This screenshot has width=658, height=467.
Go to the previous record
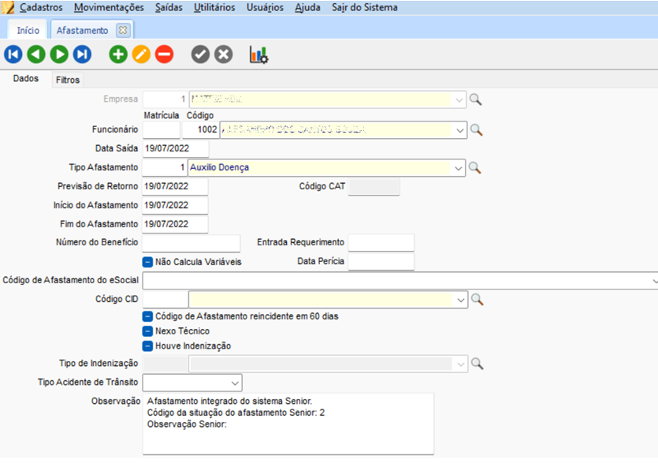point(36,54)
